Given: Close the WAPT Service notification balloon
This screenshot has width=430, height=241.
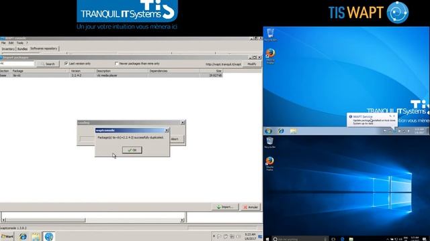Looking at the screenshot, I should 394,116.
